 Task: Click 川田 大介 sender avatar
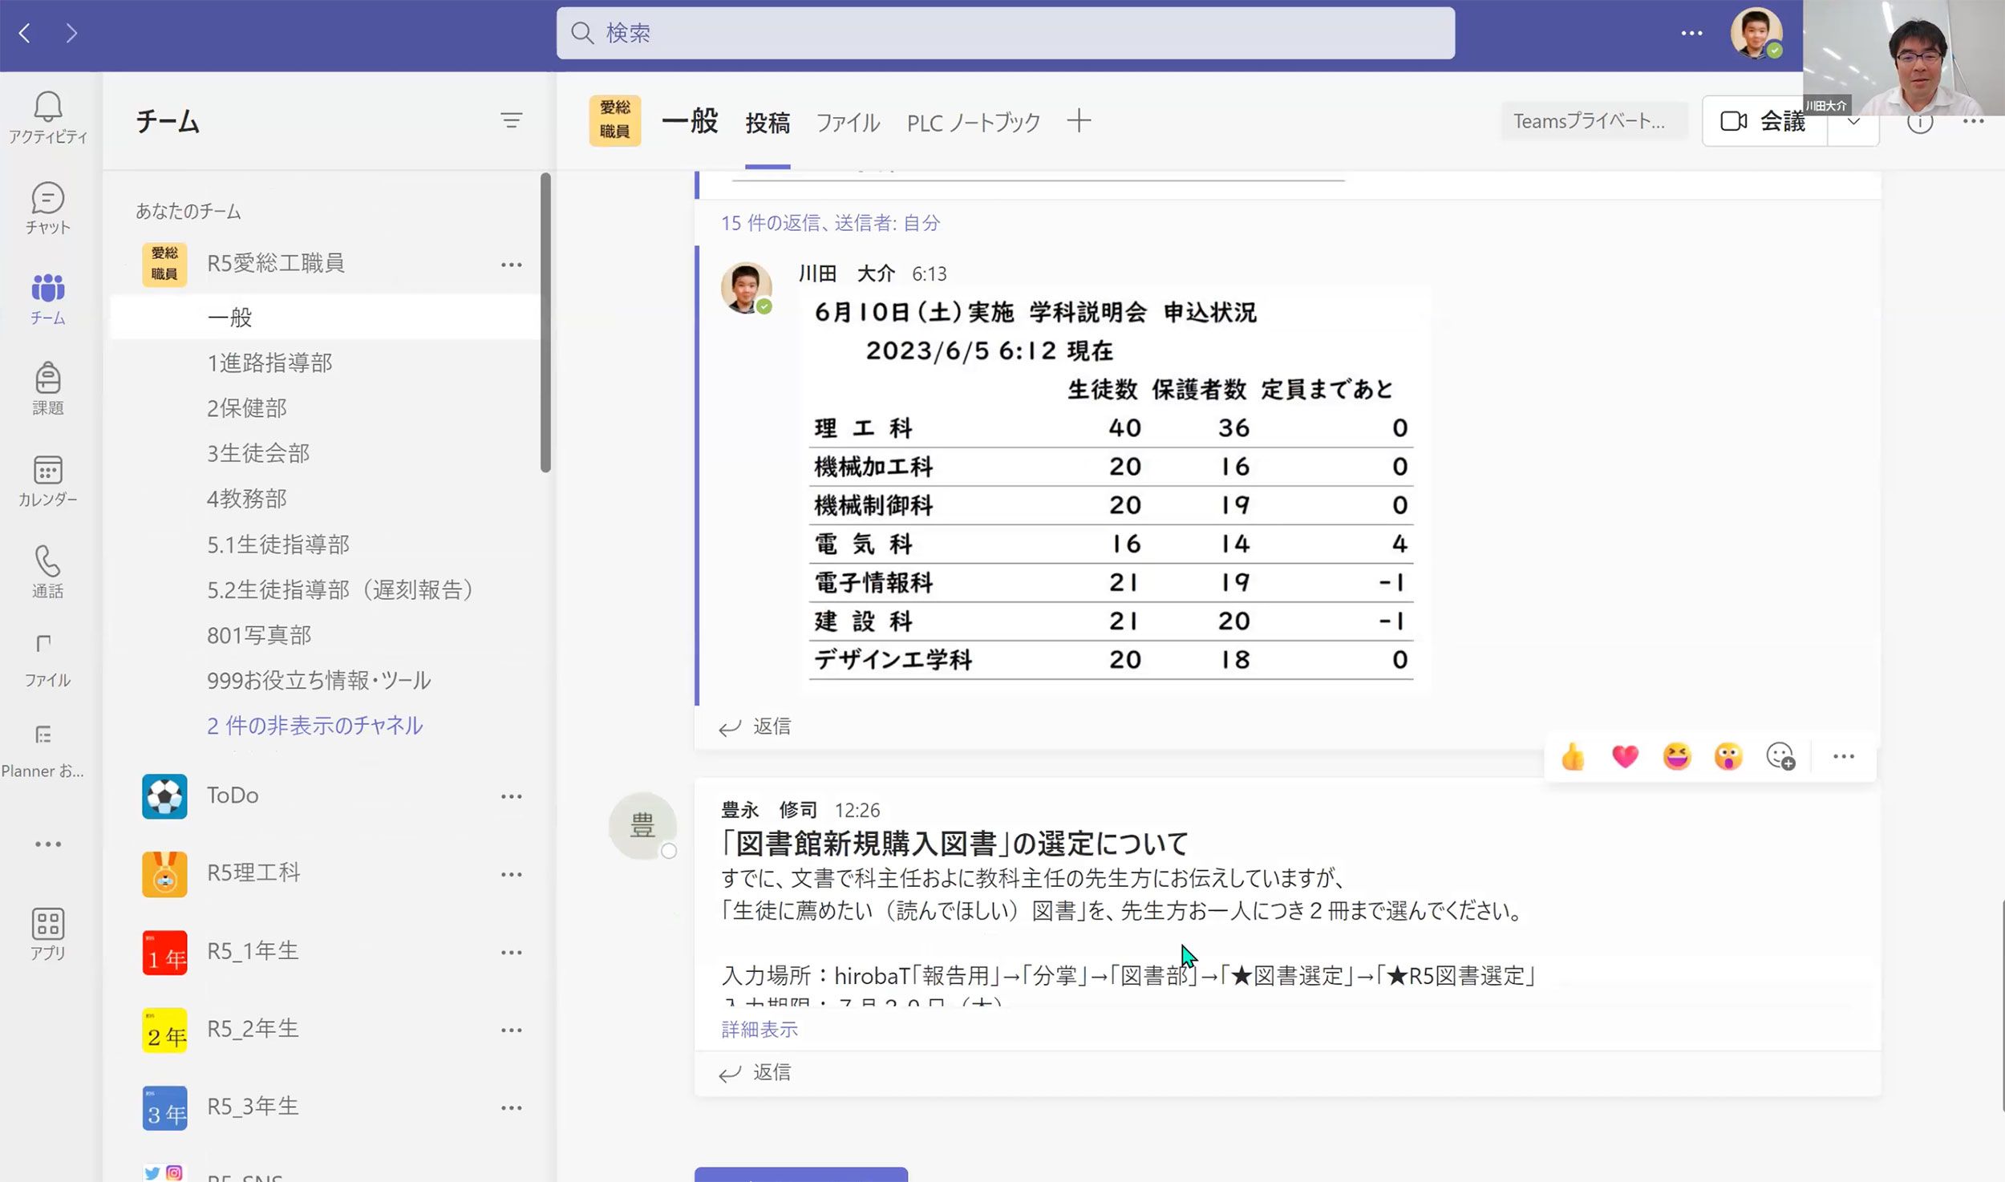[x=746, y=287]
